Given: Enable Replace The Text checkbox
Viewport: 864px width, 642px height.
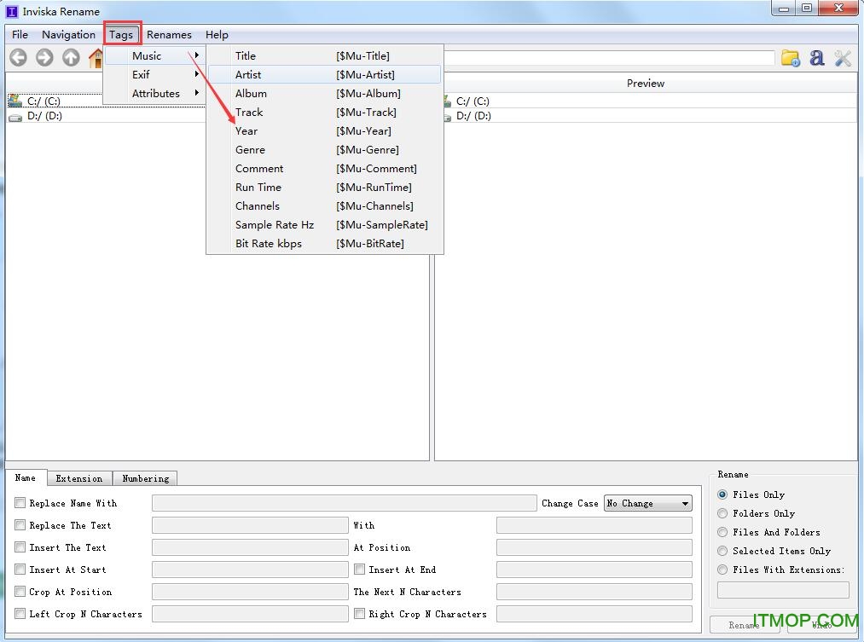Looking at the screenshot, I should (20, 524).
